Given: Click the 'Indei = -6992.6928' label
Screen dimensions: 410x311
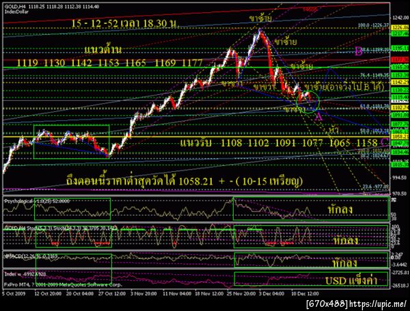Looking at the screenshot, I should pos(25,274).
